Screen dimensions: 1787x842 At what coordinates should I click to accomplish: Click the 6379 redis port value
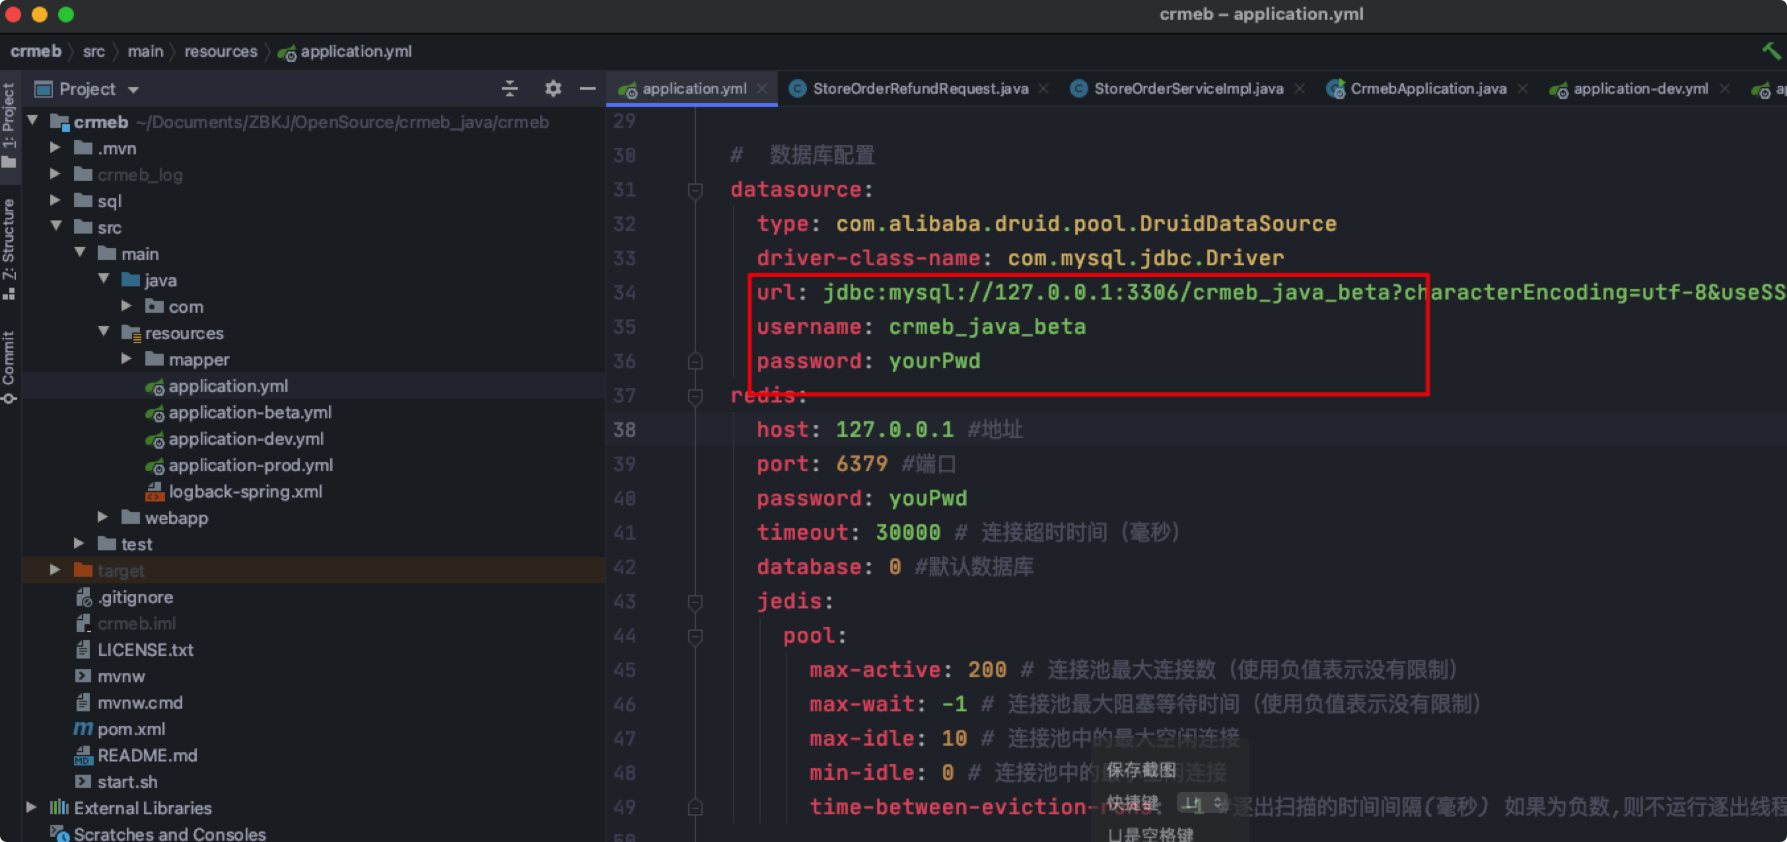[862, 464]
